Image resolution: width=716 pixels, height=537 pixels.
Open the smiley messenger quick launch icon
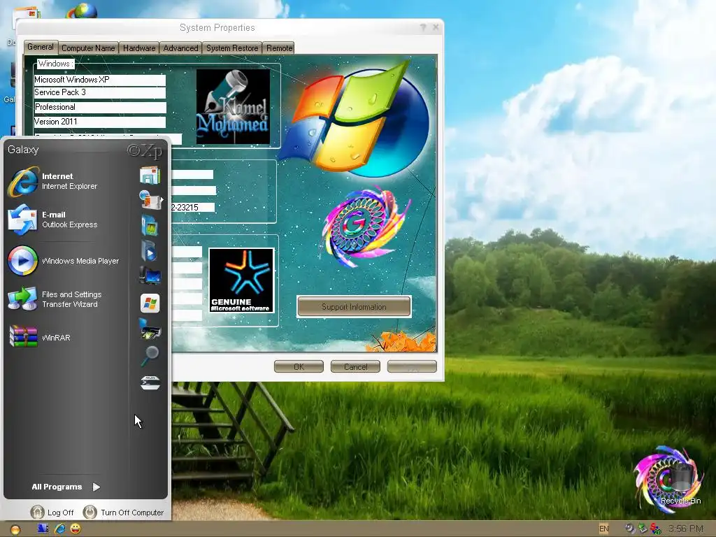point(76,529)
